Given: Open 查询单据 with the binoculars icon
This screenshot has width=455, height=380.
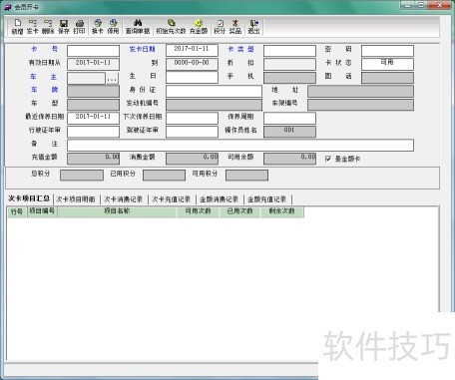Looking at the screenshot, I should 138,27.
